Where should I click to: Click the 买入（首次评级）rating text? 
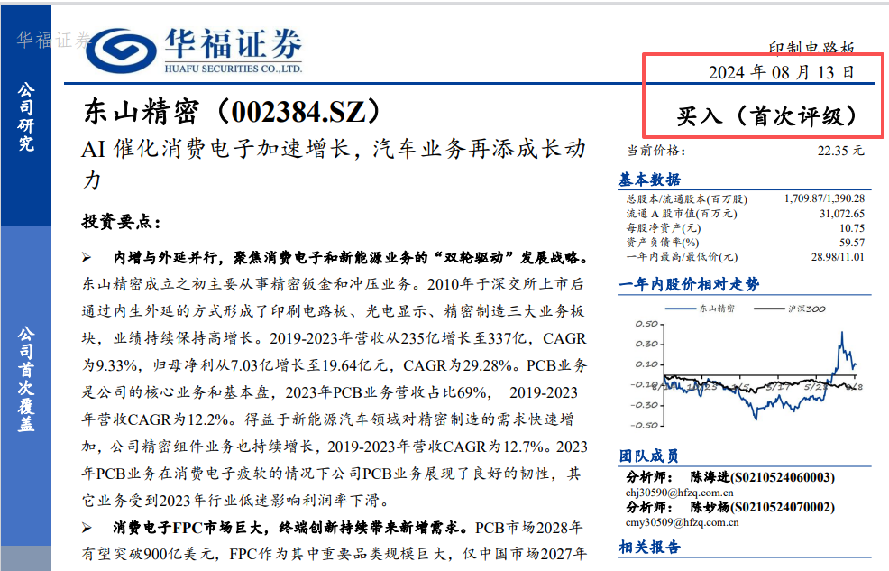[766, 115]
